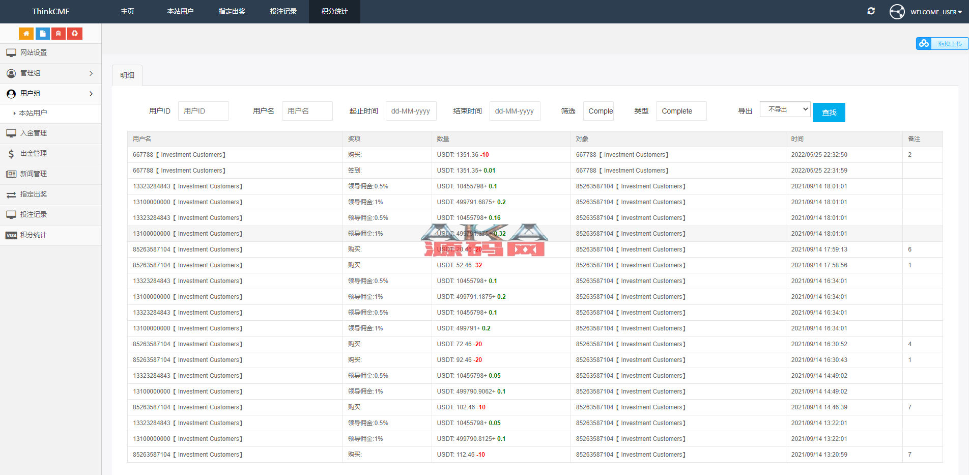Image resolution: width=969 pixels, height=475 pixels.
Task: Expand the 管理组 sidebar group
Action: 50,73
